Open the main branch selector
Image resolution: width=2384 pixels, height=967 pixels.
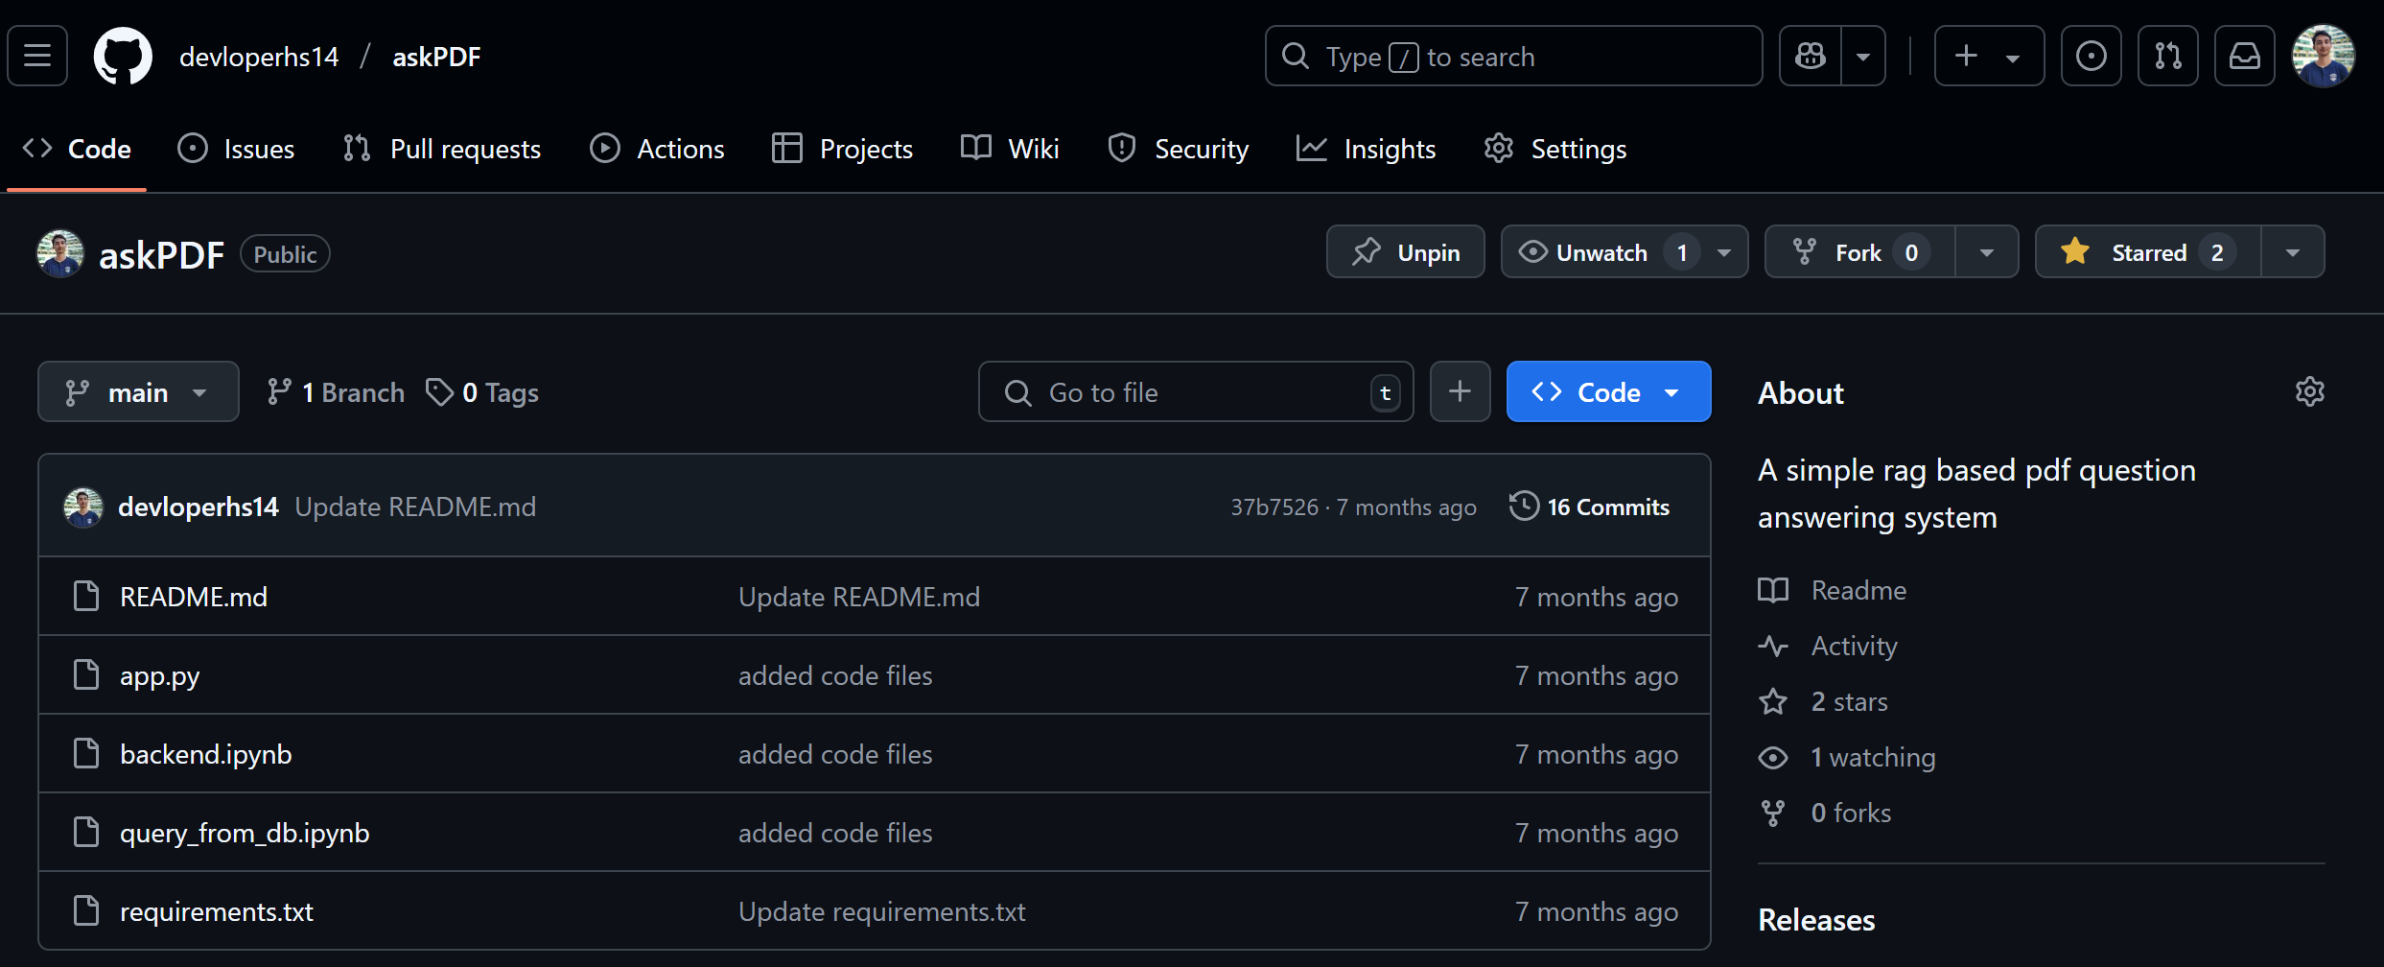pyautogui.click(x=138, y=391)
